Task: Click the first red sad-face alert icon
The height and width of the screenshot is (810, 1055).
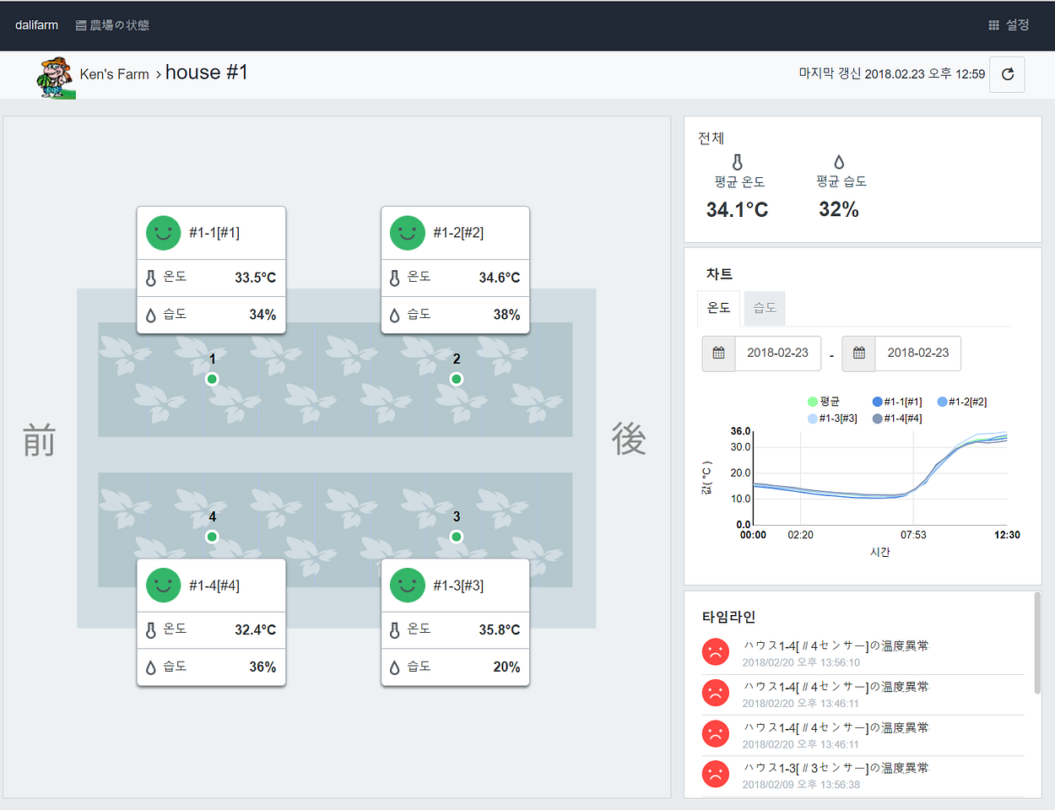Action: (x=716, y=652)
